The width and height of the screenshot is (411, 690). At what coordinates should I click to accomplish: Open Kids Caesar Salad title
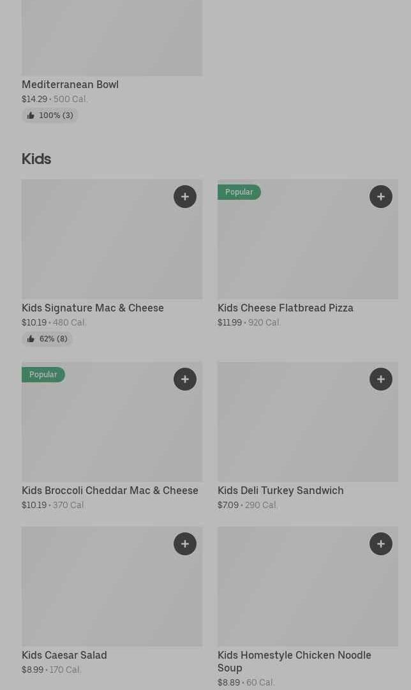[x=64, y=656]
